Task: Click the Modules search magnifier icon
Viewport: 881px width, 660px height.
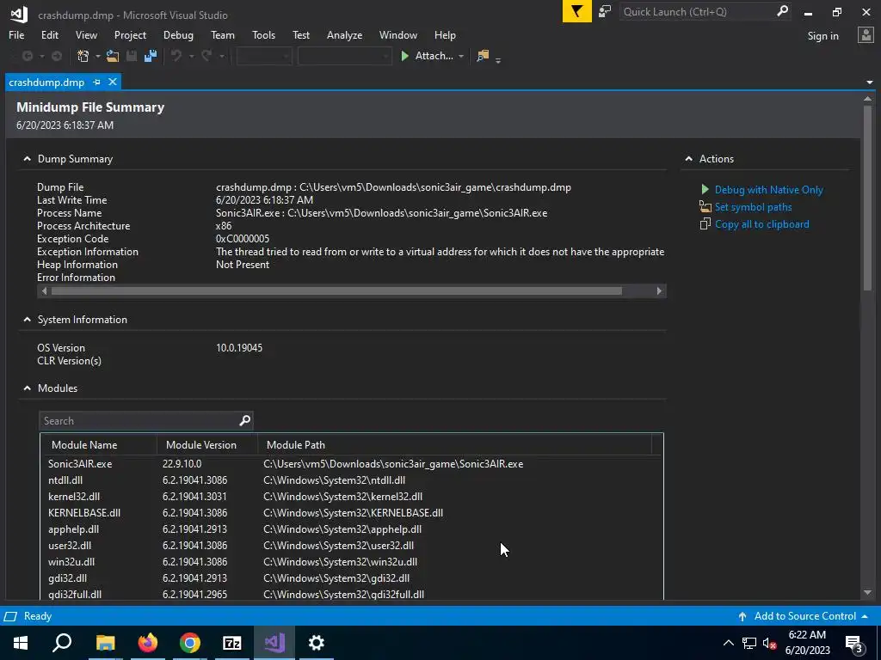Action: (245, 420)
